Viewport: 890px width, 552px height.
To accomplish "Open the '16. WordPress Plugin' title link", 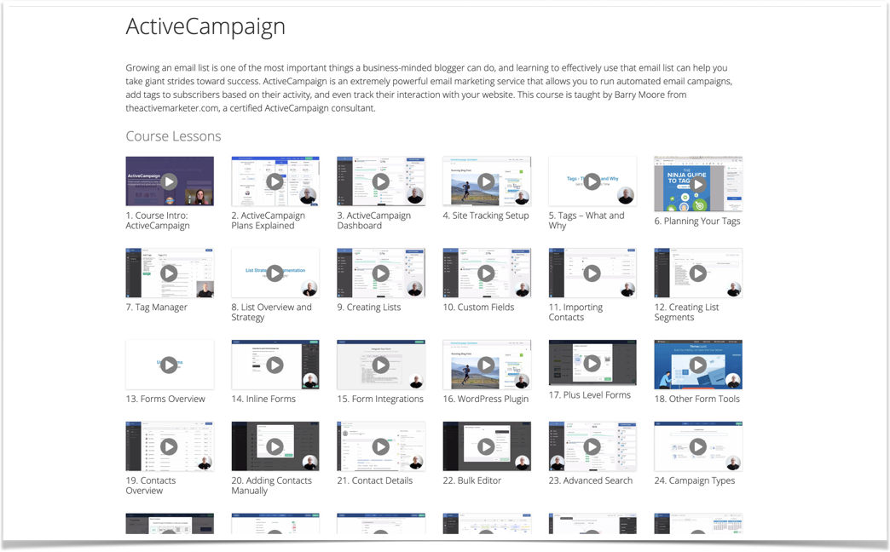I will (485, 399).
